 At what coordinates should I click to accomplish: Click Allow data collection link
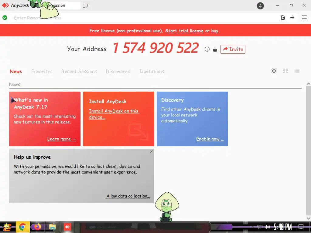pyautogui.click(x=128, y=196)
